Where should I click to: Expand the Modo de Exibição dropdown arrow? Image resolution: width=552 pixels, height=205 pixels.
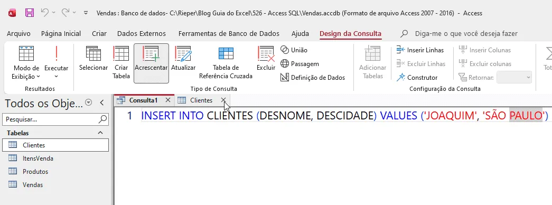(x=38, y=77)
